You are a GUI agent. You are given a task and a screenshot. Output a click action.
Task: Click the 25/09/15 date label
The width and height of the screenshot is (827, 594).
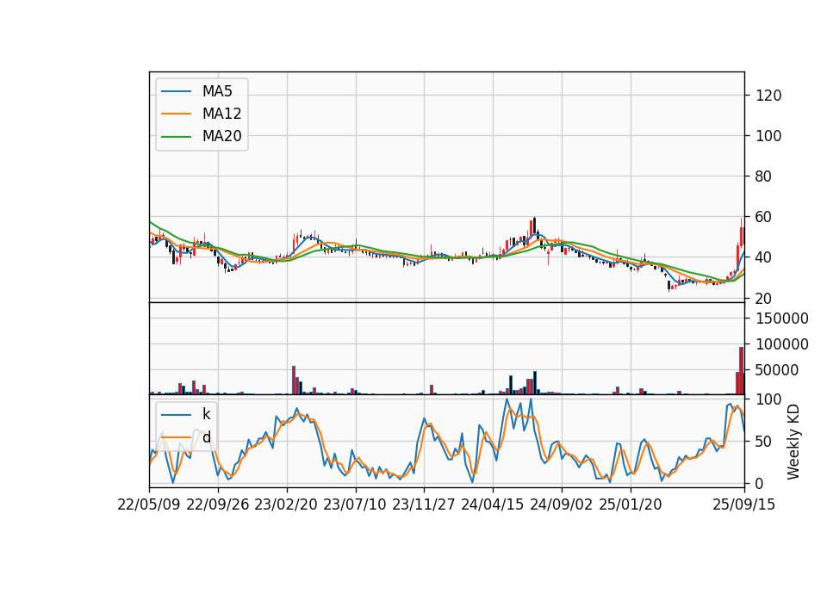[744, 505]
